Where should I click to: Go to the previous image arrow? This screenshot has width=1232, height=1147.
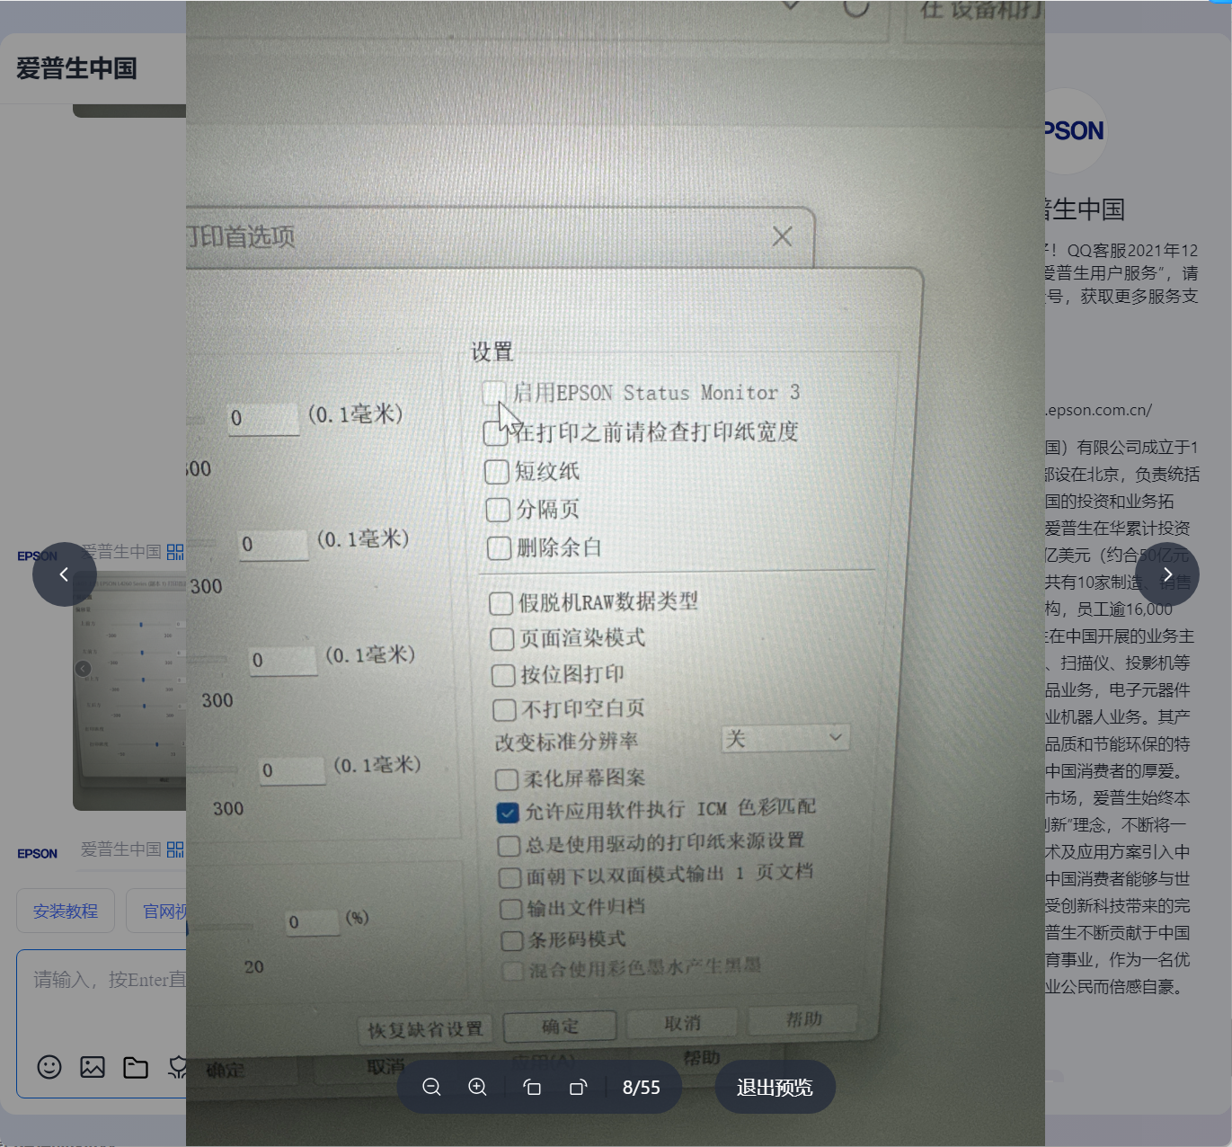point(64,574)
